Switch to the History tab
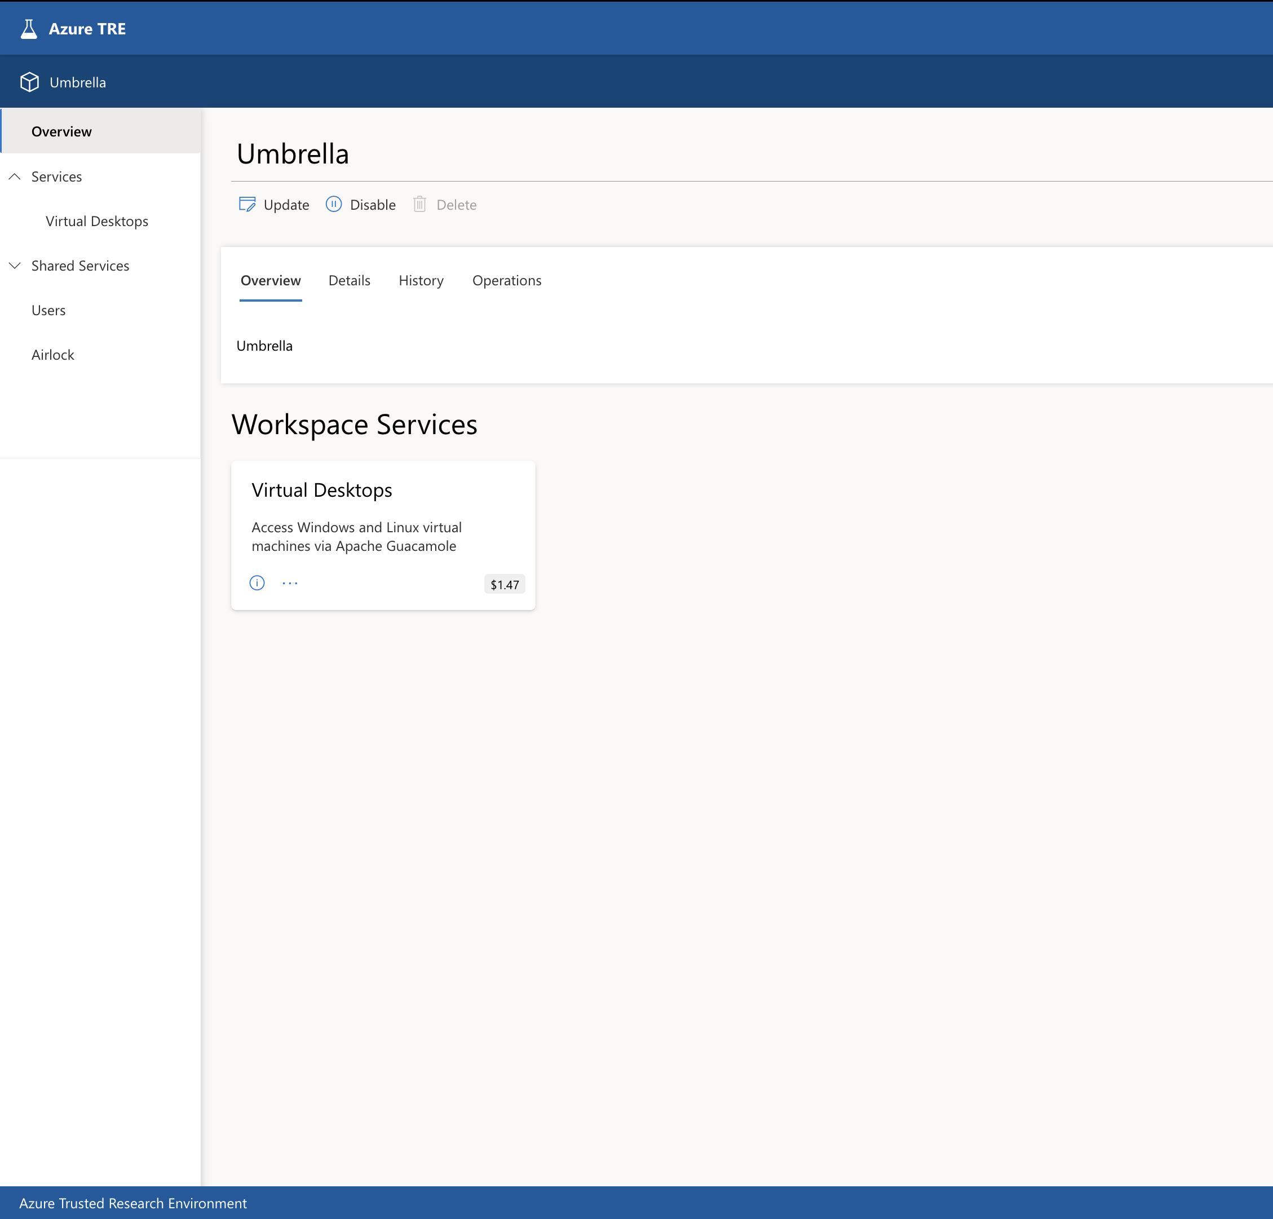The image size is (1273, 1219). tap(421, 281)
